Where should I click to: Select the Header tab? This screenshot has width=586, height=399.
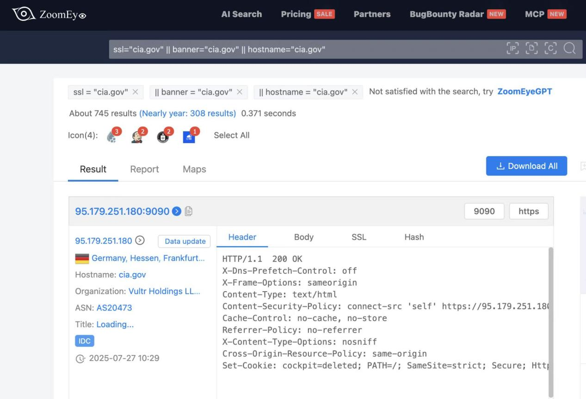[242, 237]
